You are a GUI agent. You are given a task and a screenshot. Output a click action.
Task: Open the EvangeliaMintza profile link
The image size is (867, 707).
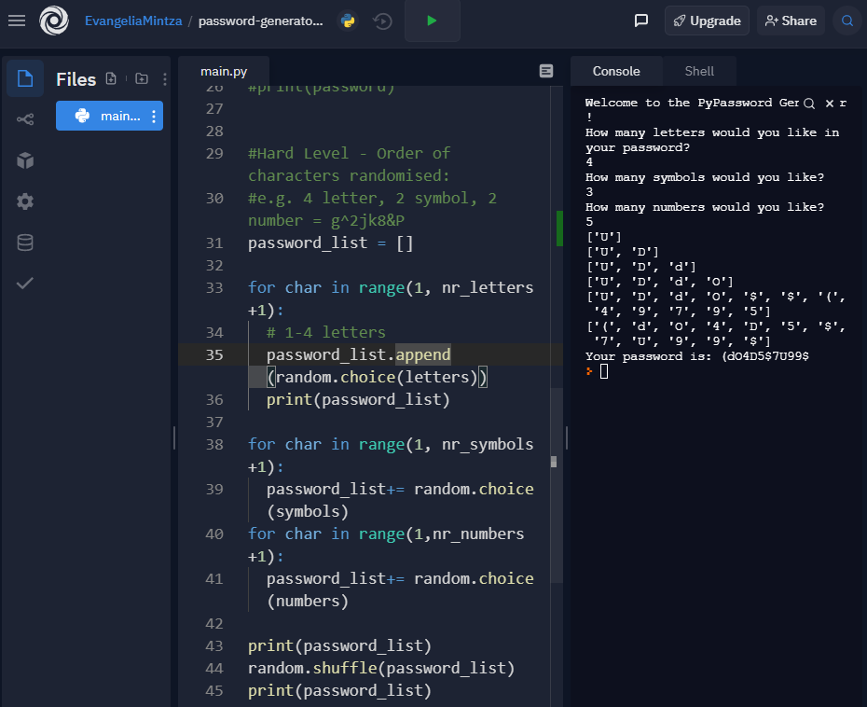tap(133, 21)
